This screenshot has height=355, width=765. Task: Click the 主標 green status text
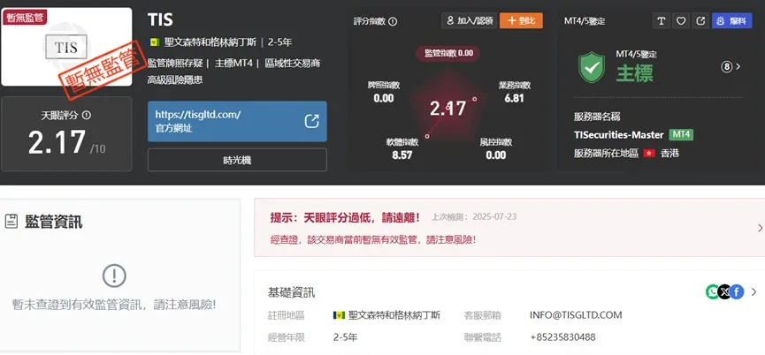[x=634, y=73]
